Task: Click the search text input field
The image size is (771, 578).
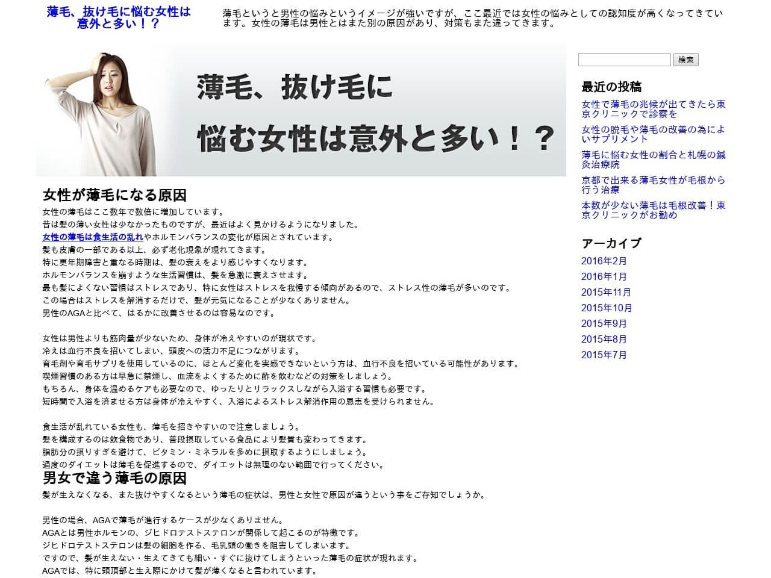Action: point(624,60)
